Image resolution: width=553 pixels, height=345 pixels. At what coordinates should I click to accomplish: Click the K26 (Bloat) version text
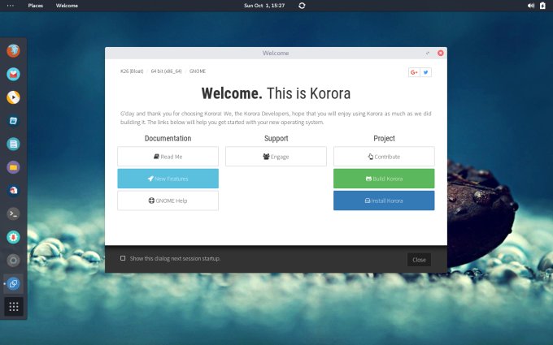[x=132, y=71]
